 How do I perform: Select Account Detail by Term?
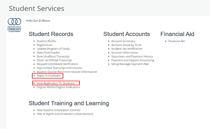126,45
